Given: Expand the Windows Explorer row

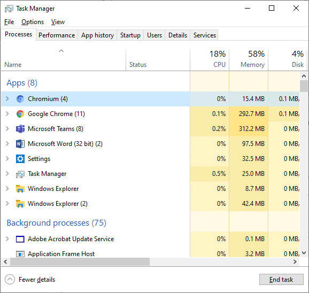Looking at the screenshot, I should tap(7, 189).
